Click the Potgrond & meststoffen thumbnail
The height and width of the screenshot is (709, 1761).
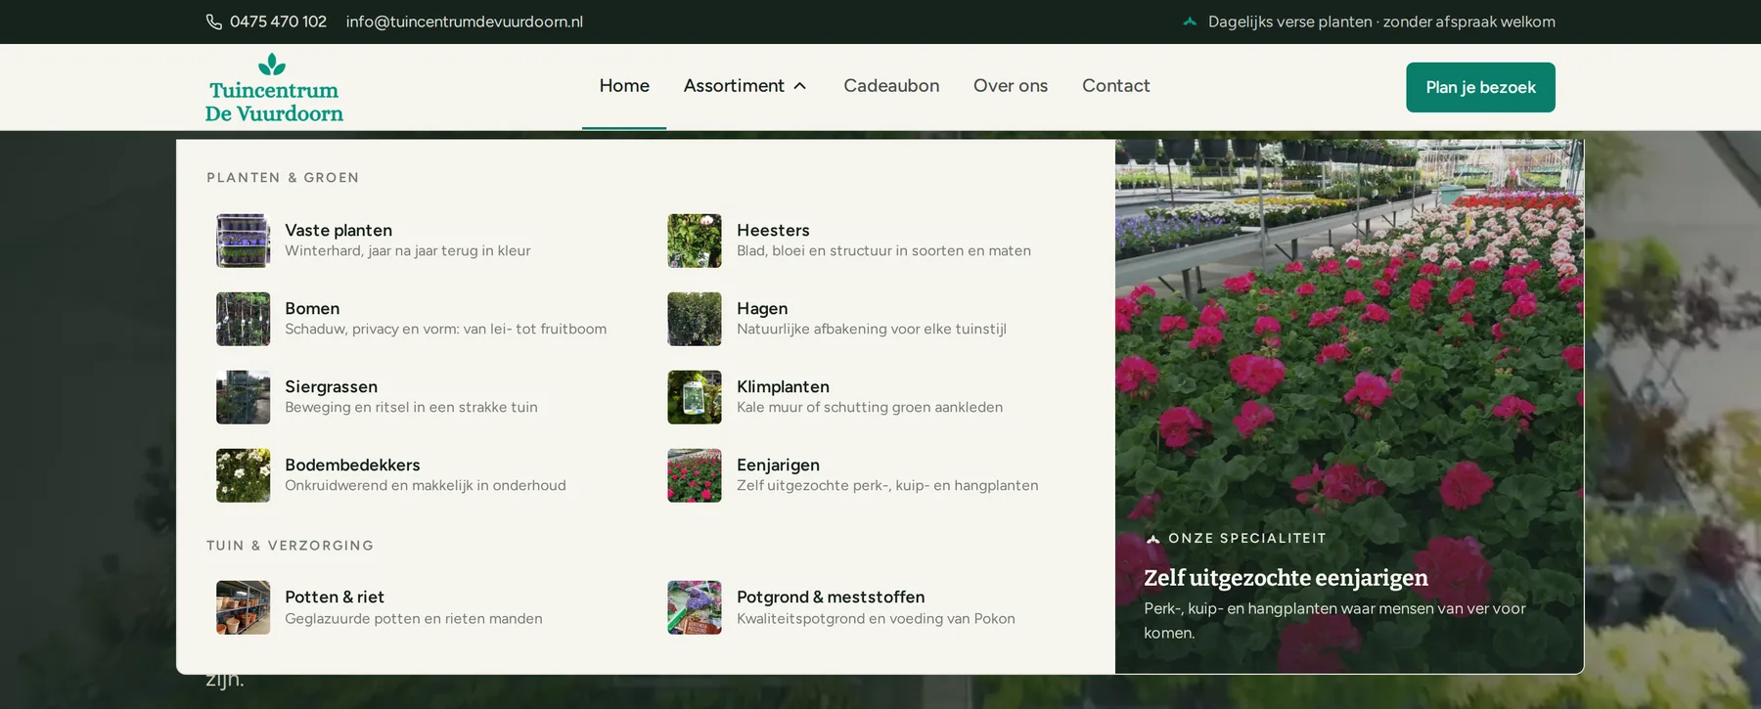695,607
